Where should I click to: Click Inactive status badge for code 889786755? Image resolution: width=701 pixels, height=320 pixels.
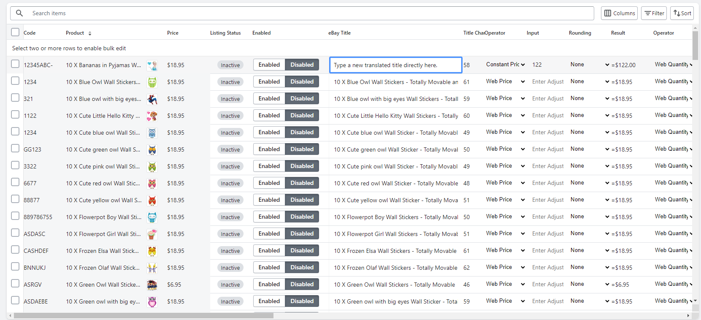click(x=230, y=217)
